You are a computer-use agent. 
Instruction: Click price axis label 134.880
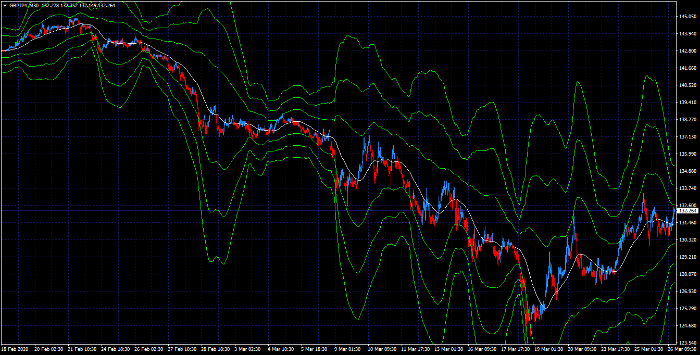point(688,171)
